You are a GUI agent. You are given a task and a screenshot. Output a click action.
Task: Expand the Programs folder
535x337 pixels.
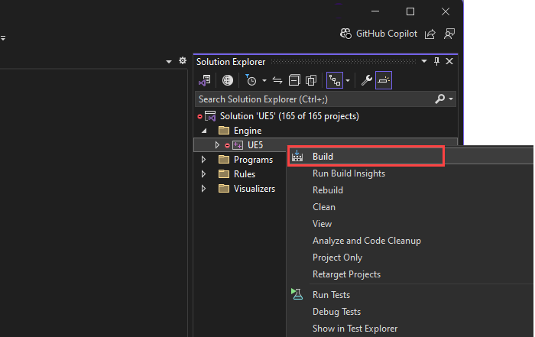click(203, 160)
